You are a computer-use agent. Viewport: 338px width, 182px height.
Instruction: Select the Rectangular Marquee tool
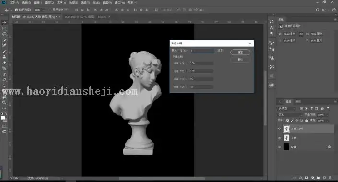4,29
